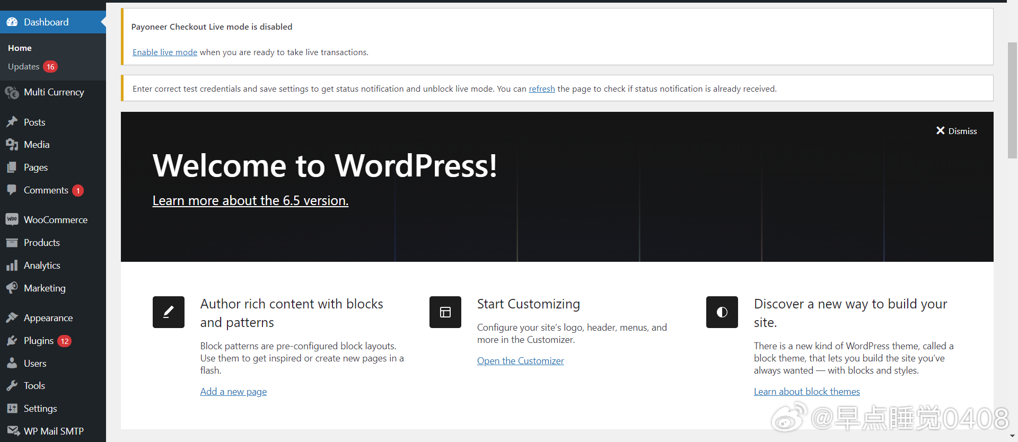Click the Plugins update badge 12
The image size is (1018, 442).
click(65, 341)
